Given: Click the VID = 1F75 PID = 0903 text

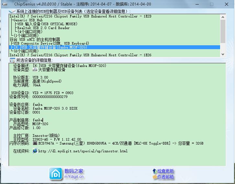Looking at the screenshot, I should (53, 93).
